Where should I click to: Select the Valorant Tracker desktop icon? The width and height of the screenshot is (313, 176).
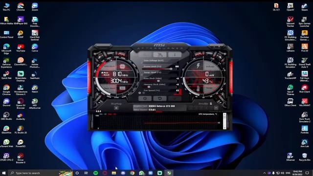point(290,22)
